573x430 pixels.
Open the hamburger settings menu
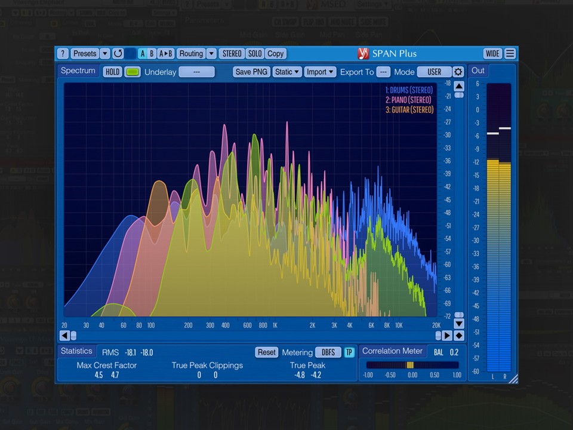click(510, 54)
